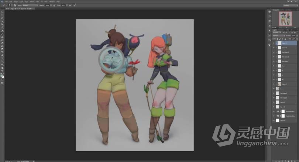This screenshot has height=162, width=299.
Task: Select the Path Selection tool
Action: (2, 62)
